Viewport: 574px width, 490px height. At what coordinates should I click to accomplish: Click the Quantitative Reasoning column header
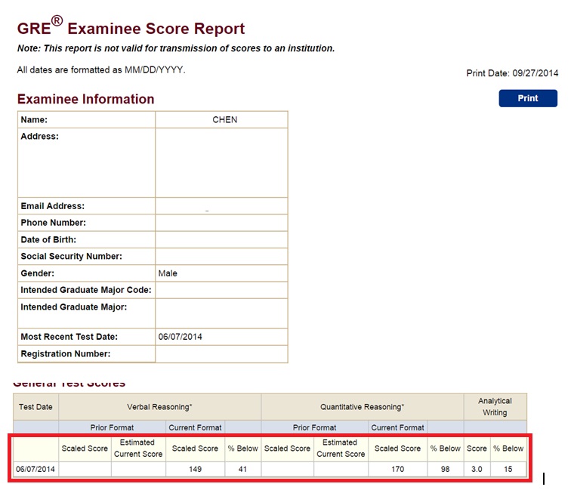[x=362, y=407]
